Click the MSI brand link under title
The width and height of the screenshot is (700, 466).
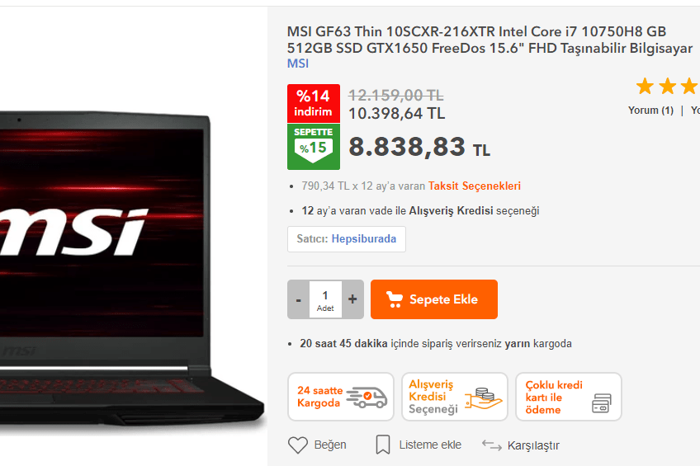pos(298,64)
